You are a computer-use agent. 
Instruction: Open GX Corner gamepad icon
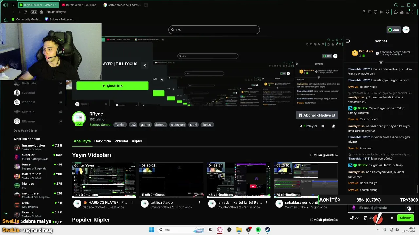pyautogui.click(x=13, y=5)
